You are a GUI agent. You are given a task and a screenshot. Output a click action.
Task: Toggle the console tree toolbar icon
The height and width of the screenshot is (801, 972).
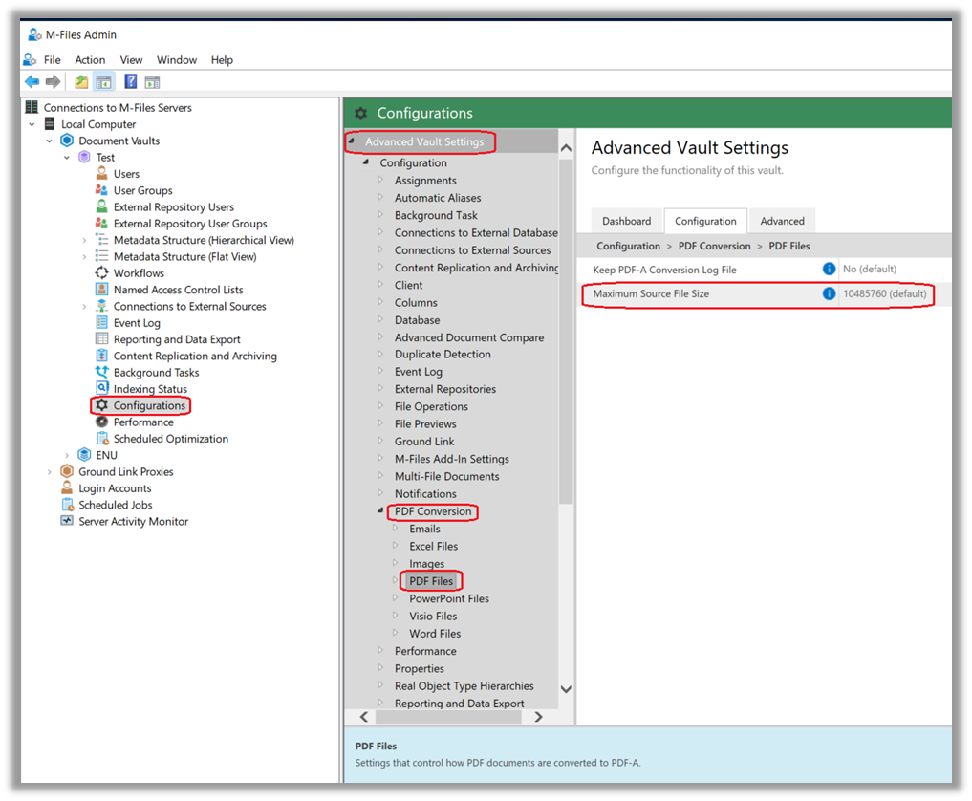click(103, 82)
